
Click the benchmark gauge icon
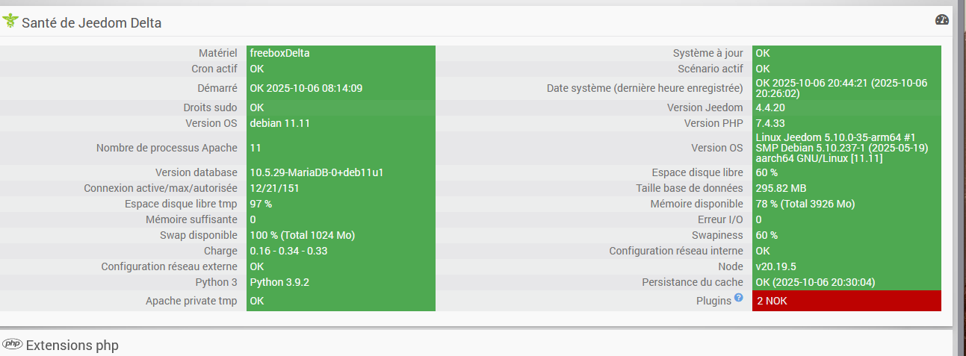pyautogui.click(x=941, y=20)
